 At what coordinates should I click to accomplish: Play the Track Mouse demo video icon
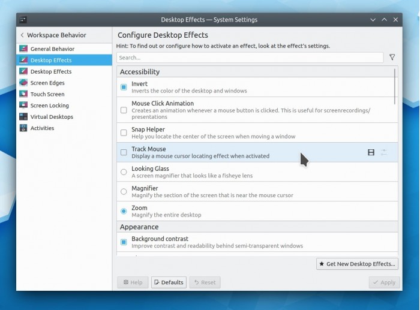[x=371, y=152]
